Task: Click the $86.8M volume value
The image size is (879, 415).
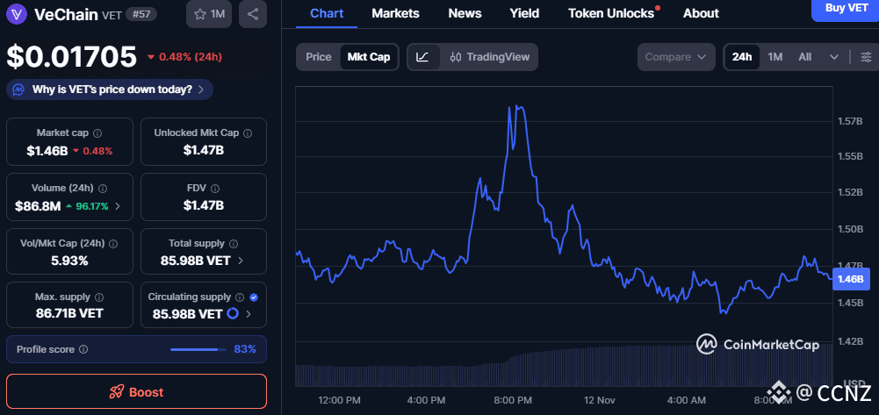Action: coord(38,206)
